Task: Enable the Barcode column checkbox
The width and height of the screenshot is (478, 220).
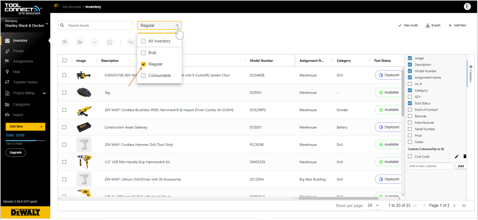Action: click(x=410, y=116)
